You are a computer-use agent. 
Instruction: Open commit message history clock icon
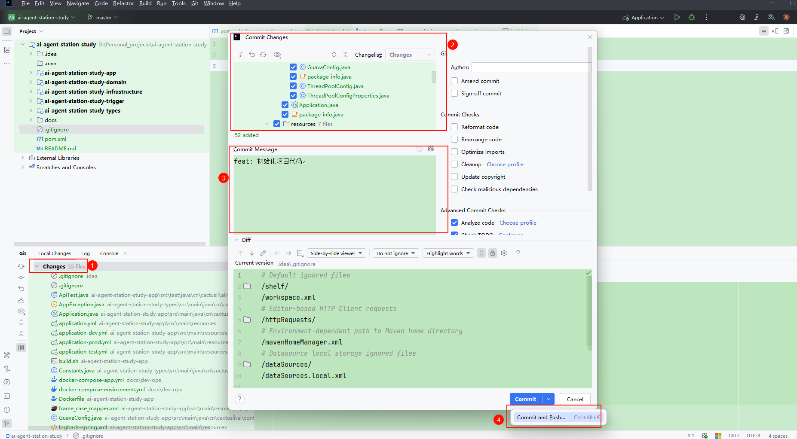[420, 149]
